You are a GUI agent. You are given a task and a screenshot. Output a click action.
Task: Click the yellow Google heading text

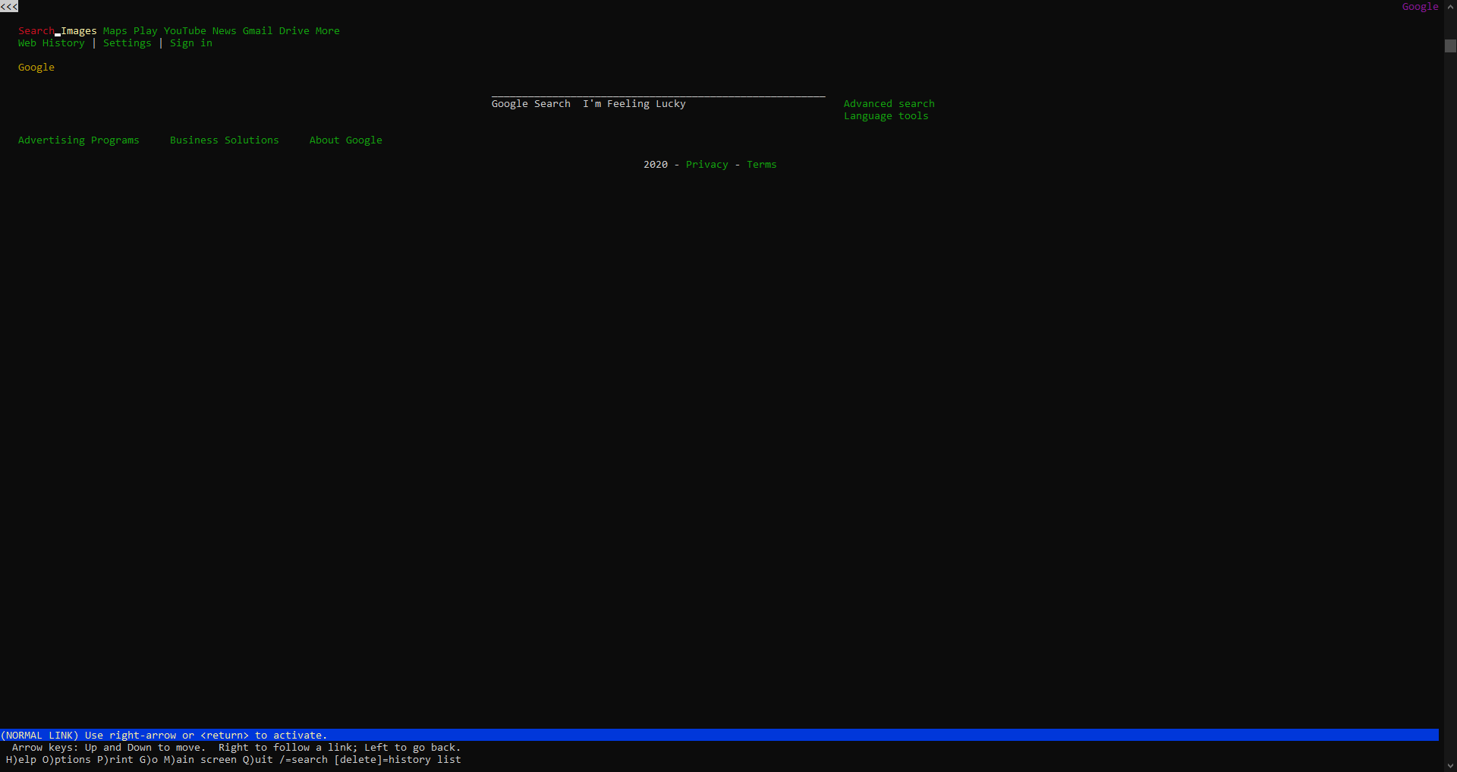[x=36, y=68]
